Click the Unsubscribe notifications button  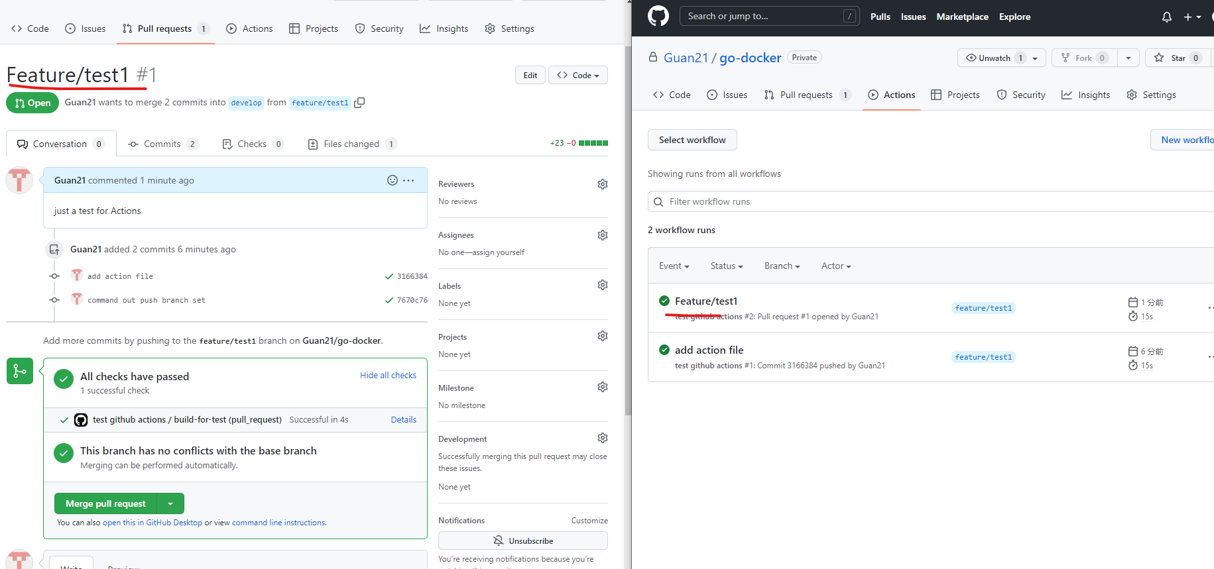coord(523,541)
